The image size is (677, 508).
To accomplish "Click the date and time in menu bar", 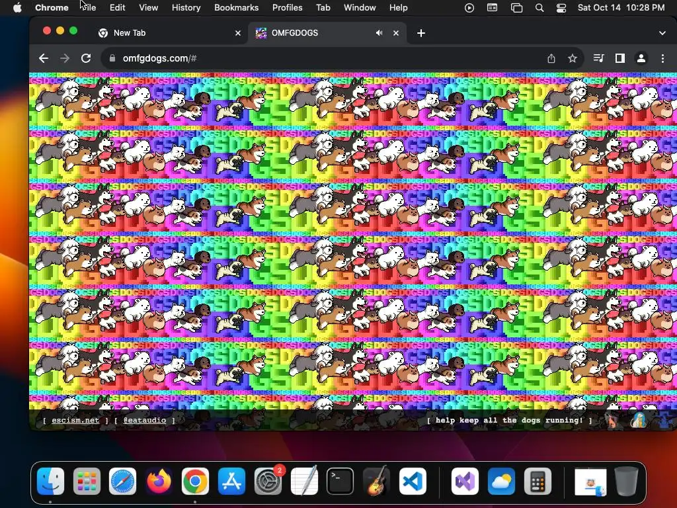I will click(621, 7).
